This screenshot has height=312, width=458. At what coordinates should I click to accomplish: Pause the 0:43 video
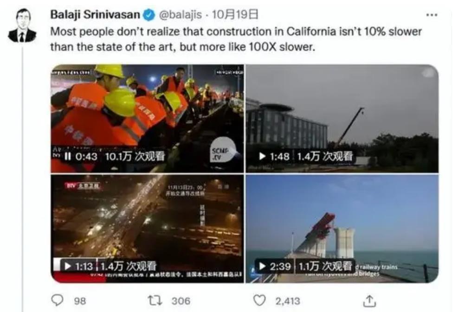67,156
